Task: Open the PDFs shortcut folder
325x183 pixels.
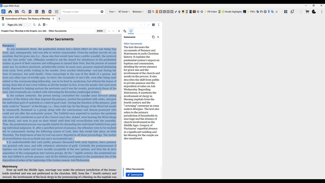Action: click(x=251, y=12)
